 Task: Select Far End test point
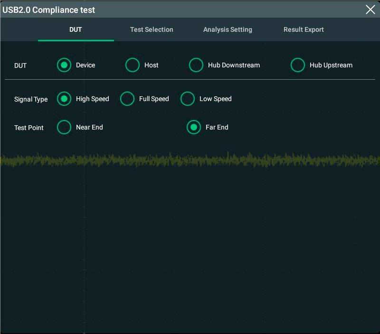pyautogui.click(x=194, y=127)
